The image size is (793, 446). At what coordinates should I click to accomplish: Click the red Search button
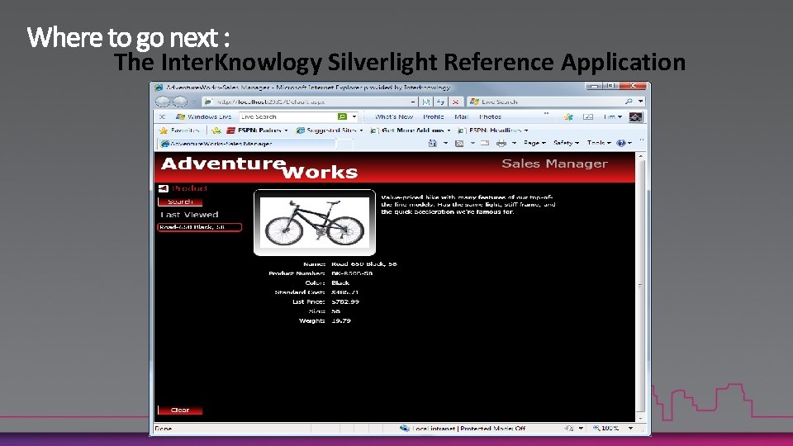180,202
